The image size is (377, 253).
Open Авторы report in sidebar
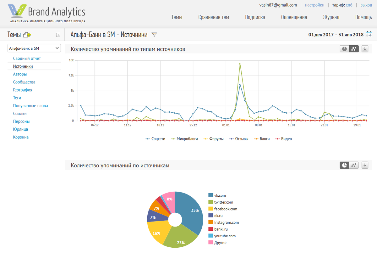pos(20,74)
